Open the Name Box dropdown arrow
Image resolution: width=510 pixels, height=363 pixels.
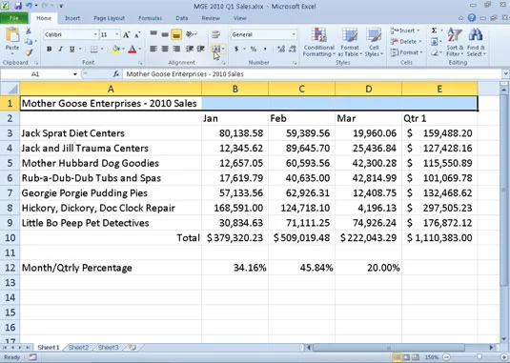(x=74, y=74)
